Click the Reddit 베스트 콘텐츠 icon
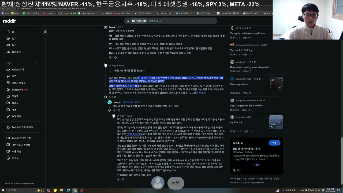This screenshot has width=343, height=193. (x=8, y=127)
